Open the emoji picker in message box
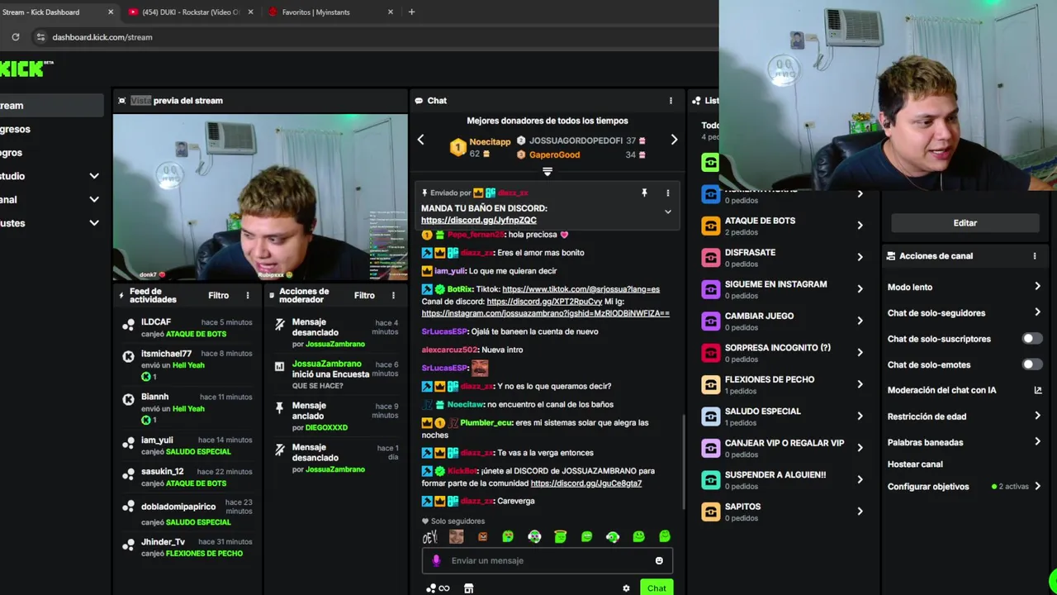Image resolution: width=1057 pixels, height=595 pixels. [659, 560]
